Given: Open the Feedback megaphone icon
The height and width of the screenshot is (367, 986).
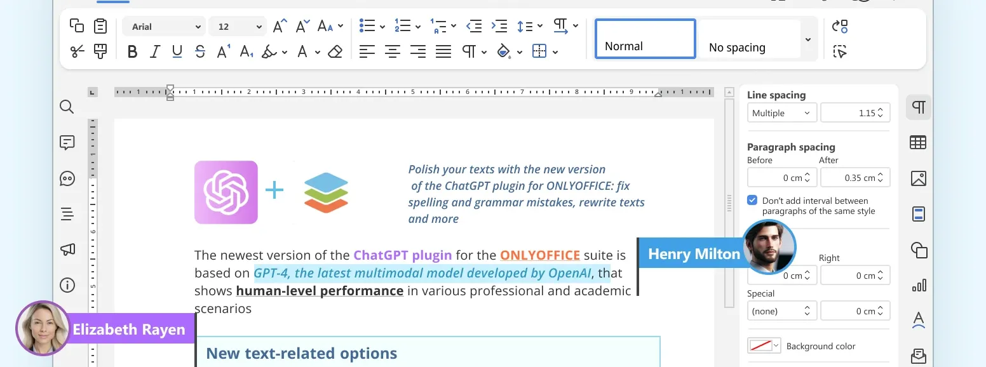Looking at the screenshot, I should point(67,250).
